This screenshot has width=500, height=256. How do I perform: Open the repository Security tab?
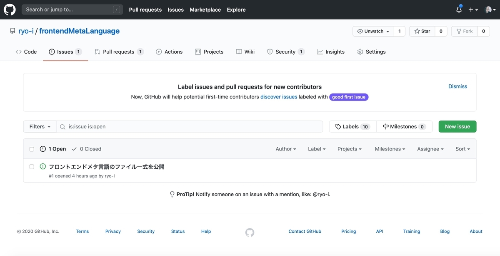(285, 52)
